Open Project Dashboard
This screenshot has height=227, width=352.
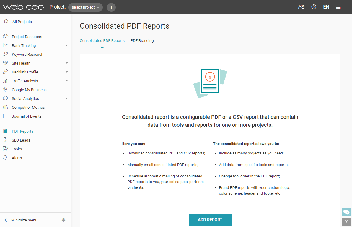pyautogui.click(x=28, y=37)
